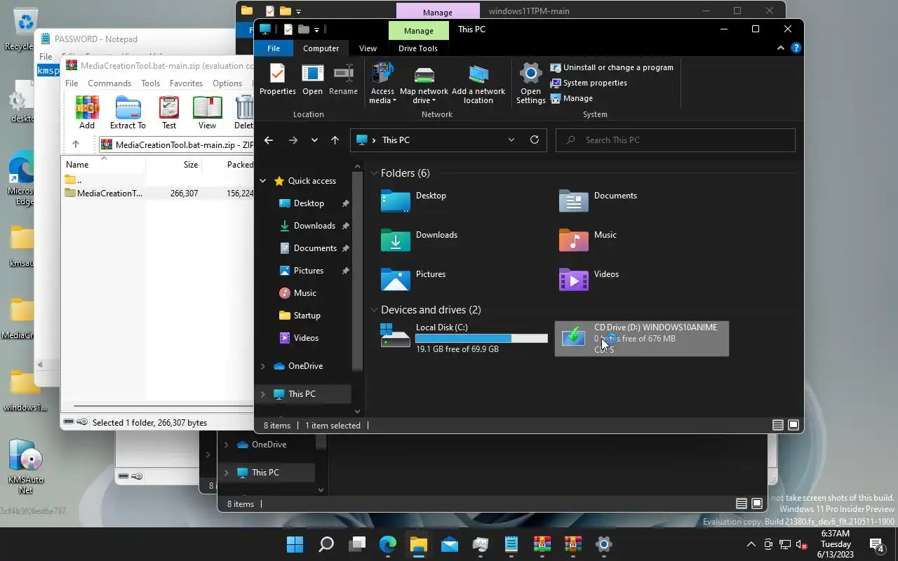Go forward in This PC window
The image size is (898, 561).
click(x=293, y=140)
